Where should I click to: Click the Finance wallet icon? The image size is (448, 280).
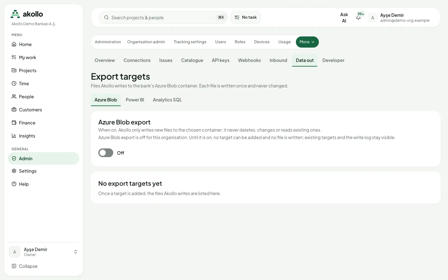pos(14,123)
